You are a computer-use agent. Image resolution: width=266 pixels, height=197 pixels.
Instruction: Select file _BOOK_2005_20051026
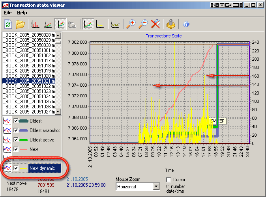click(29, 106)
